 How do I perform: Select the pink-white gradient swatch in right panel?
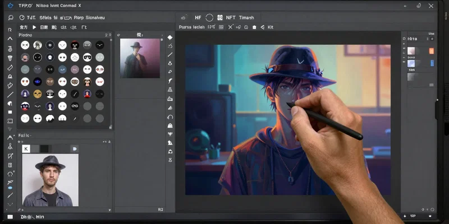pyautogui.click(x=411, y=51)
